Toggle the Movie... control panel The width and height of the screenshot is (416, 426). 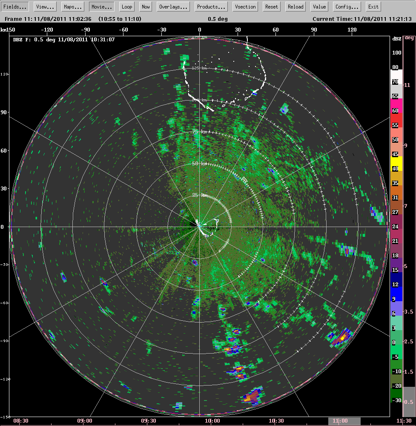pos(102,7)
